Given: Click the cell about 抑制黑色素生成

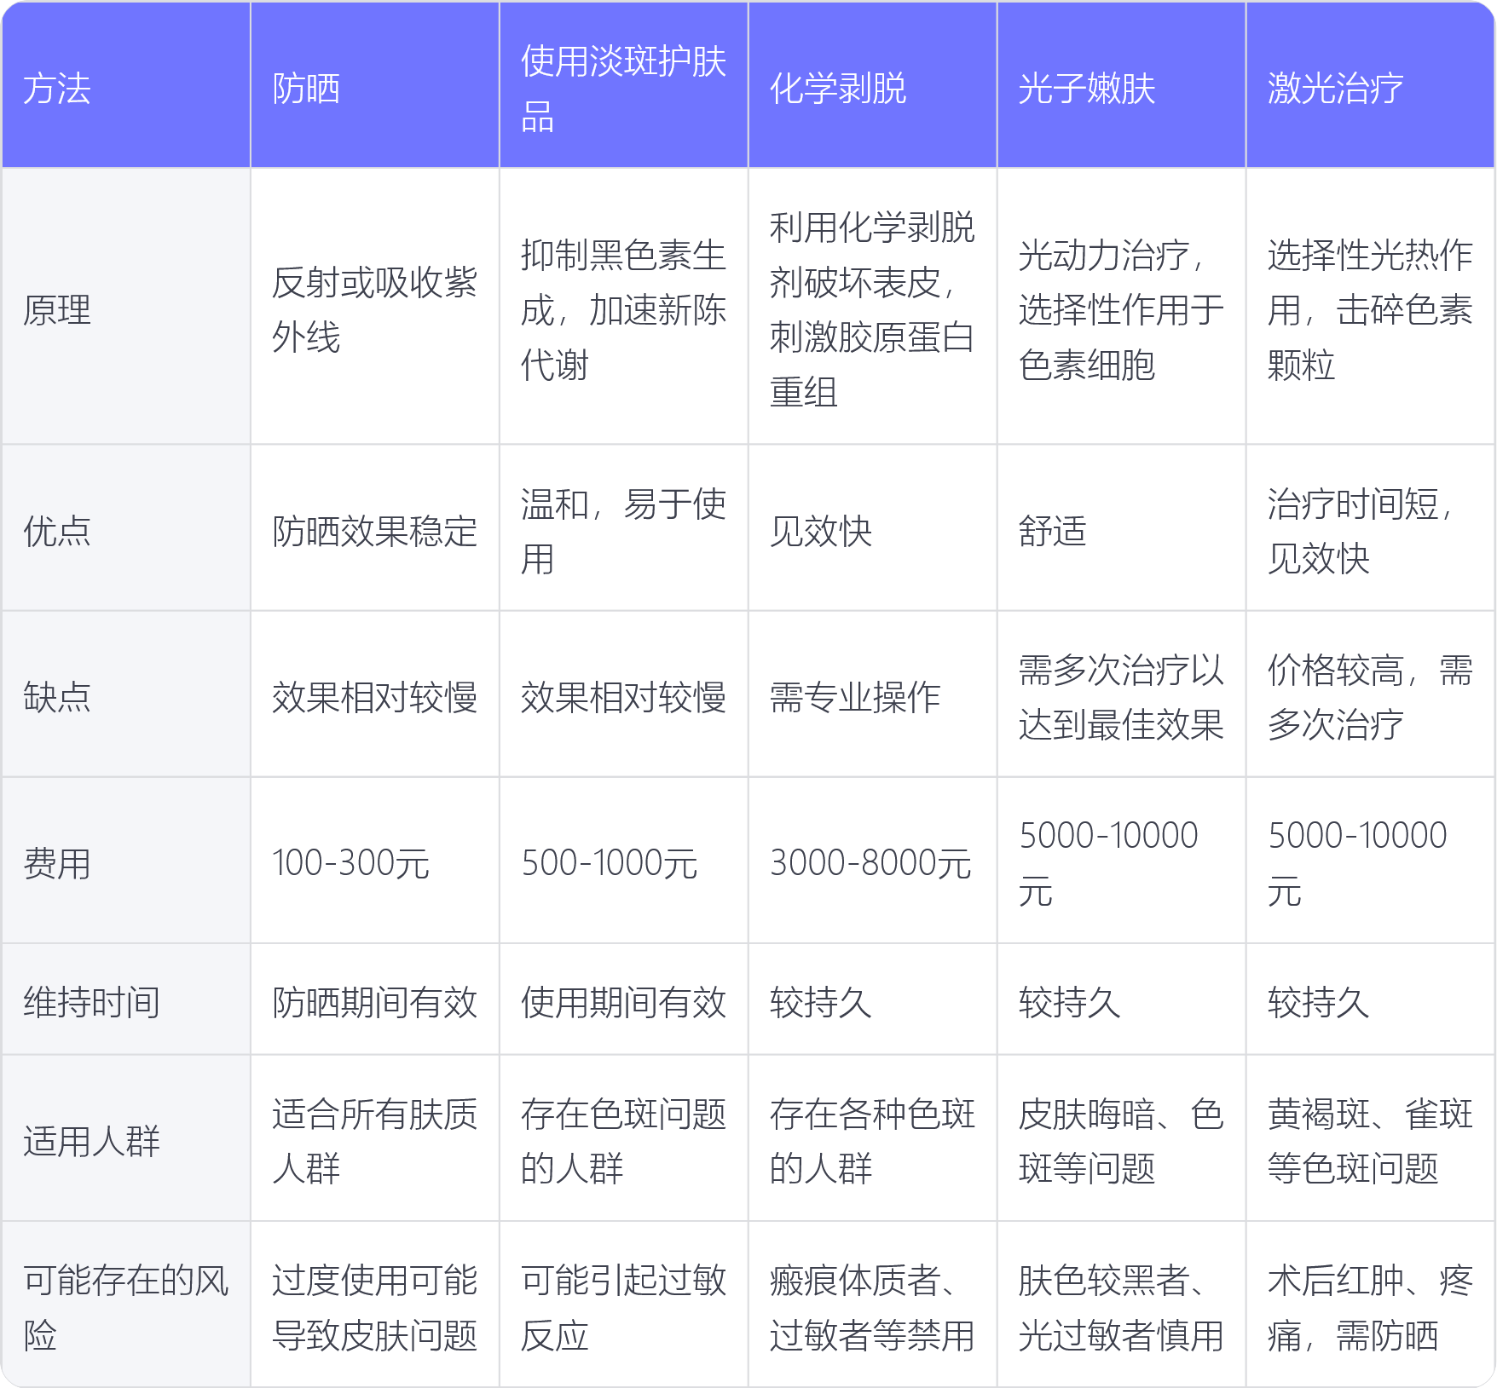Looking at the screenshot, I should (x=623, y=309).
